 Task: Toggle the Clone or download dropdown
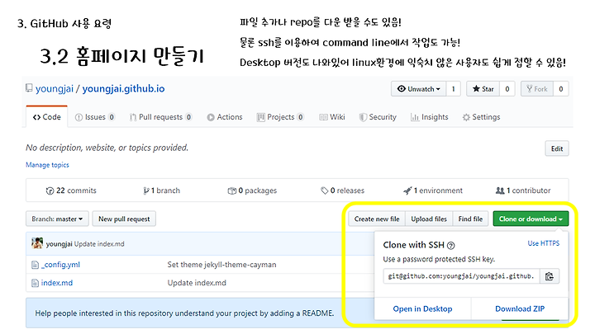tap(531, 219)
